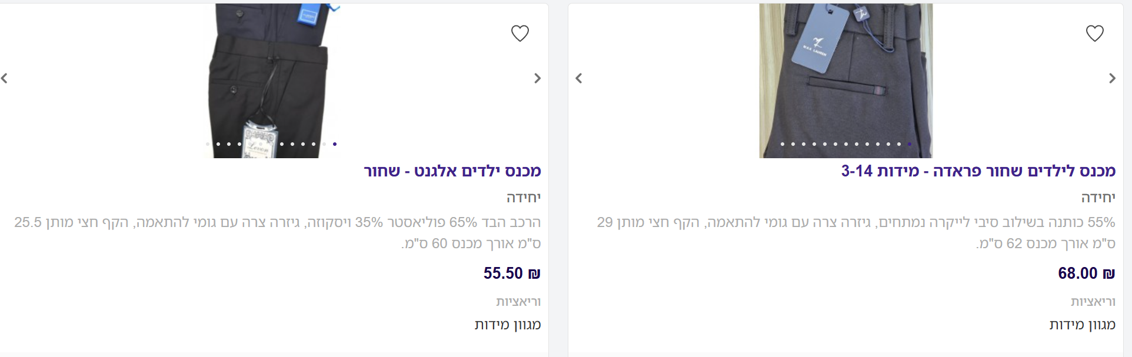Open product title מכנס ילדים אלגנט - שחור
Viewport: 1132px width, 357px height.
(452, 171)
